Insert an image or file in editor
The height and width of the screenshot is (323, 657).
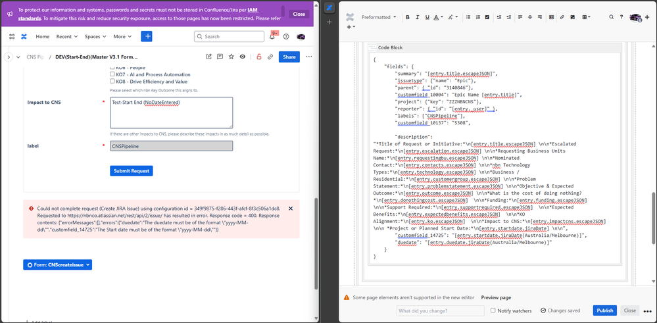(x=572, y=17)
